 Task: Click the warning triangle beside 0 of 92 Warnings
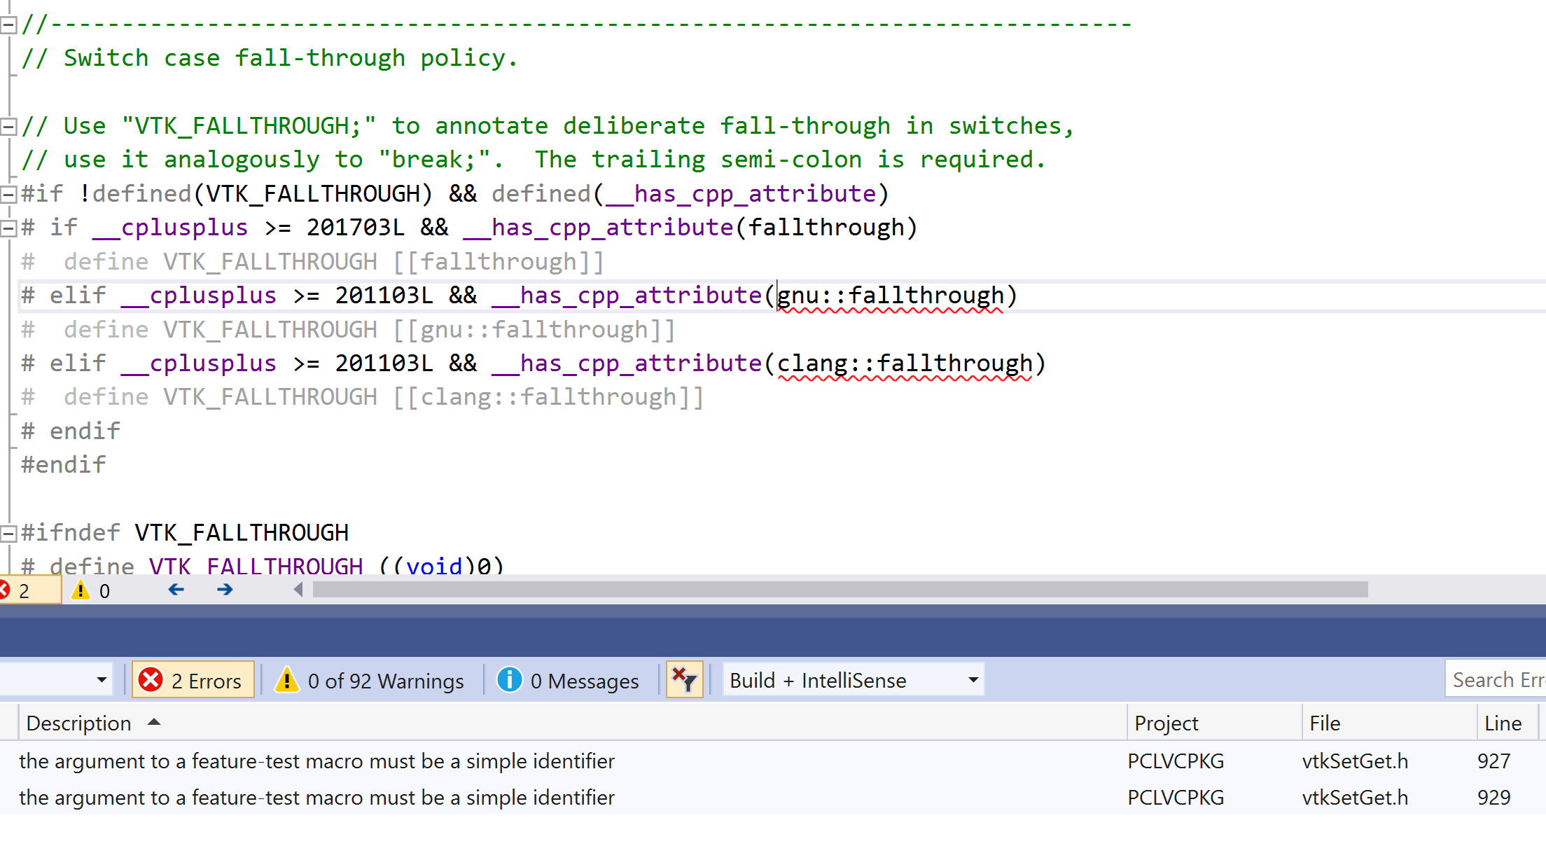[x=287, y=679]
